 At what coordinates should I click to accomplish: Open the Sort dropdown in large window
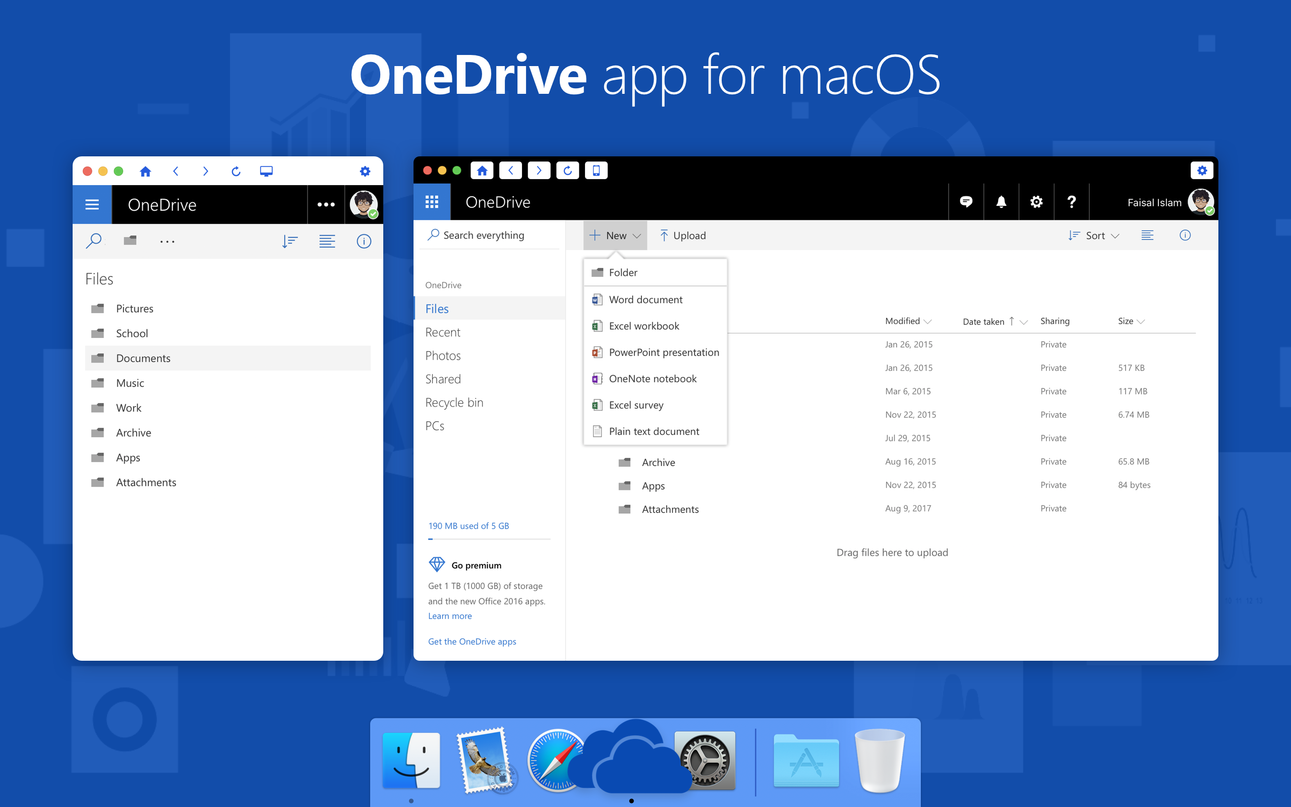(x=1094, y=236)
